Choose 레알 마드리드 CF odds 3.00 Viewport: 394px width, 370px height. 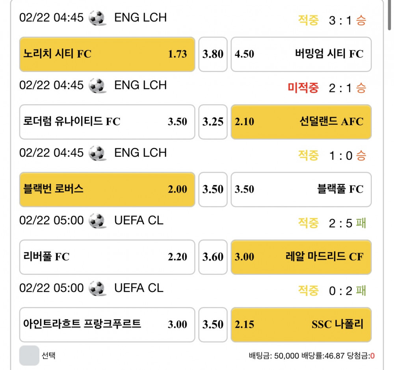301,257
